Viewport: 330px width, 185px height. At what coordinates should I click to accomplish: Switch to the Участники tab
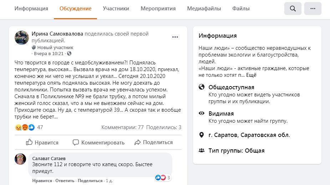tap(116, 9)
